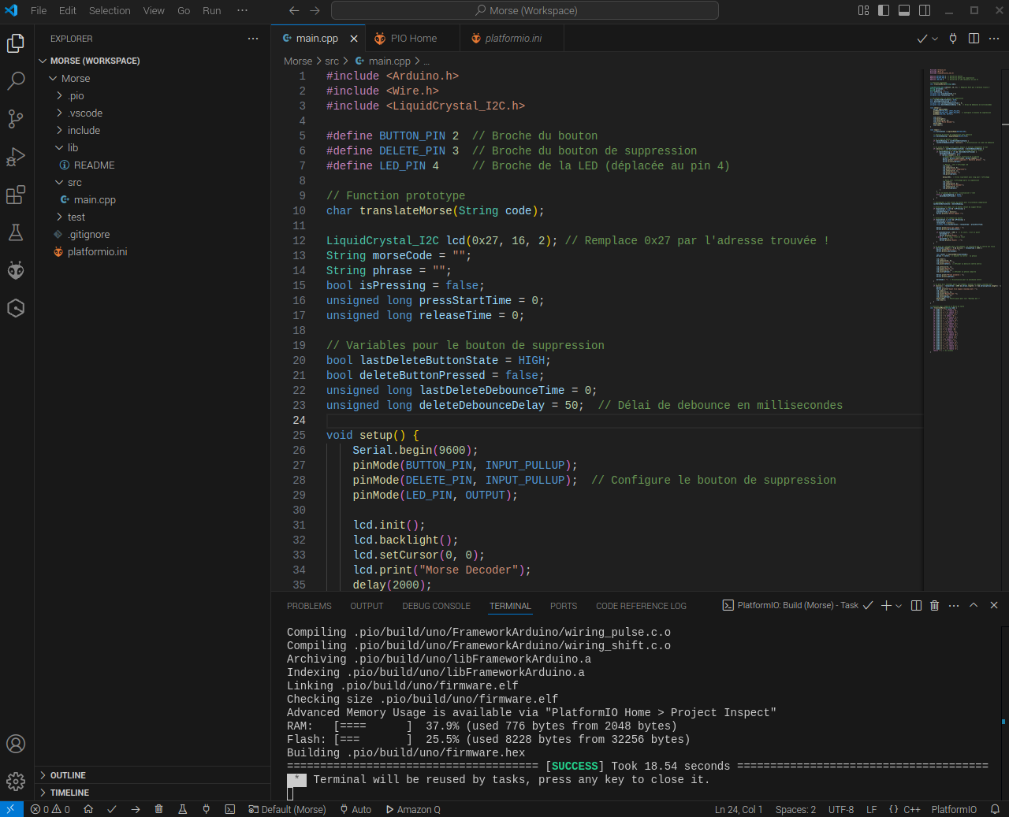The height and width of the screenshot is (817, 1009).
Task: Click PlatformIO Build checkmark in status bar
Action: (x=112, y=809)
